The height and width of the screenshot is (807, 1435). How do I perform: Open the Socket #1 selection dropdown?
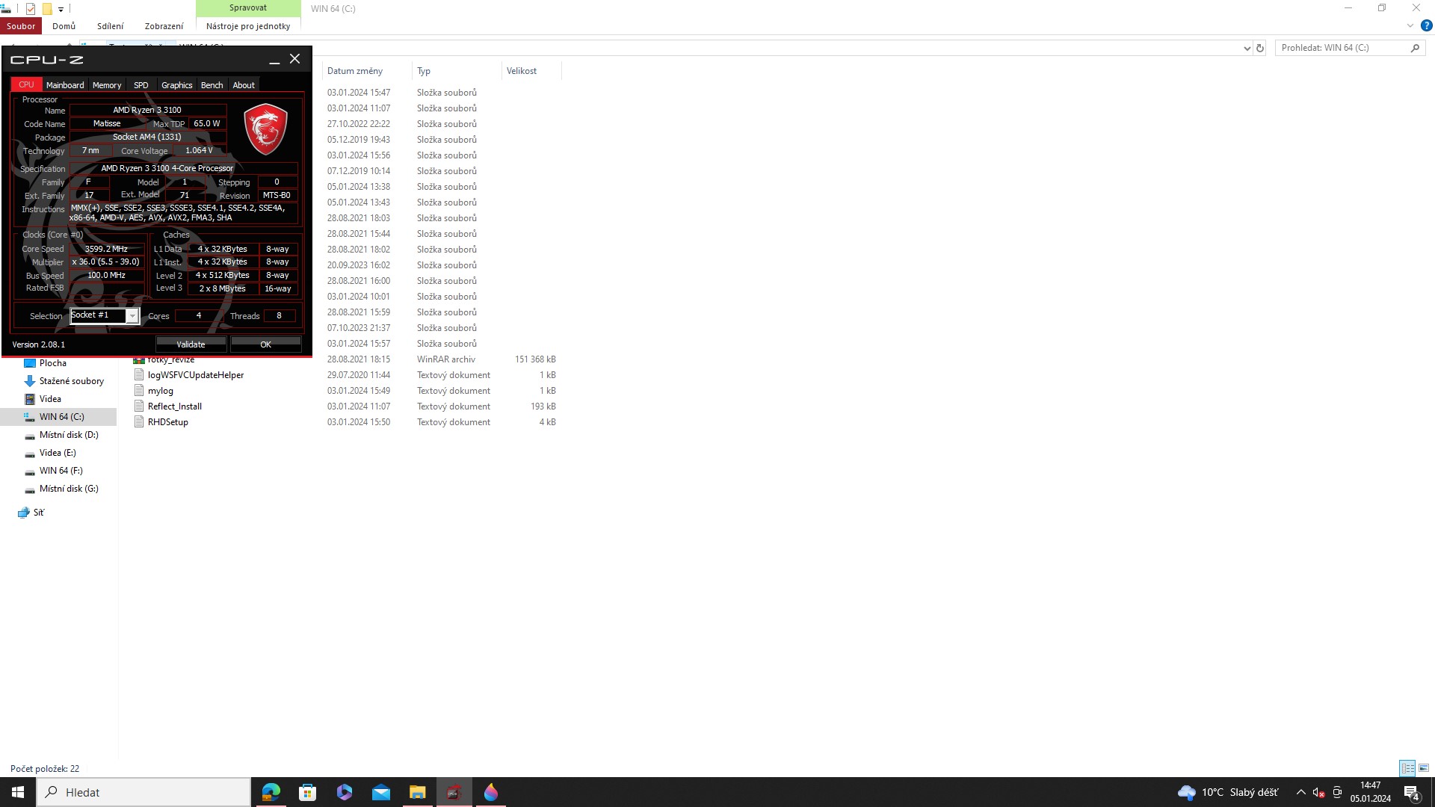point(132,316)
